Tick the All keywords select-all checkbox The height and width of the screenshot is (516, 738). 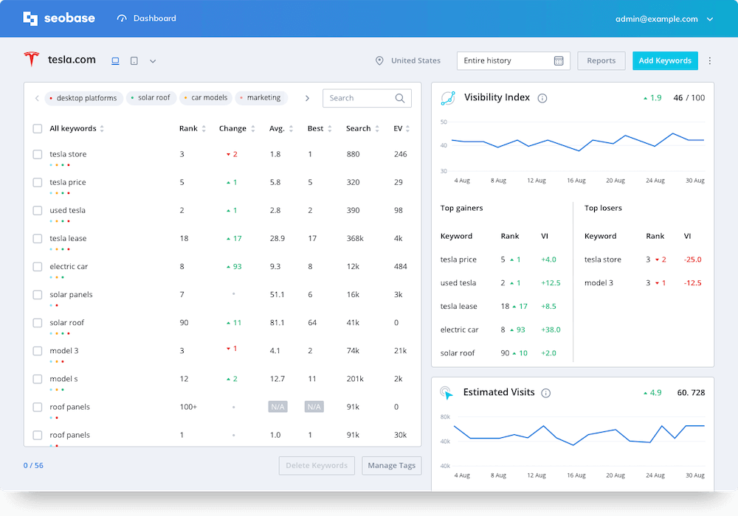(38, 129)
